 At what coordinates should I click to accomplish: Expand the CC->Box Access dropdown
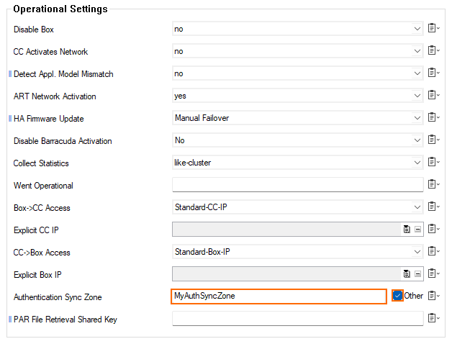417,252
